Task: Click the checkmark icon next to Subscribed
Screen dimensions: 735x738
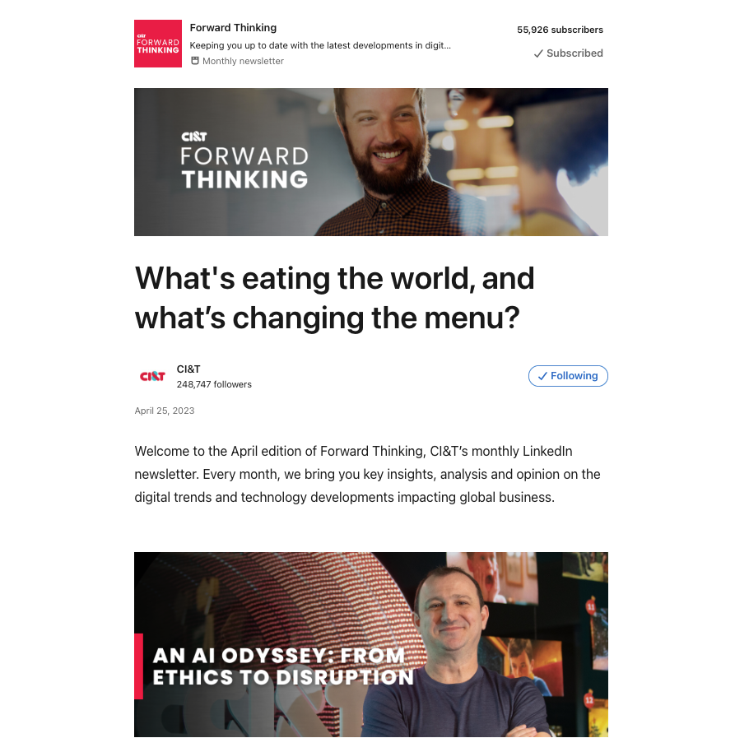Action: (538, 53)
